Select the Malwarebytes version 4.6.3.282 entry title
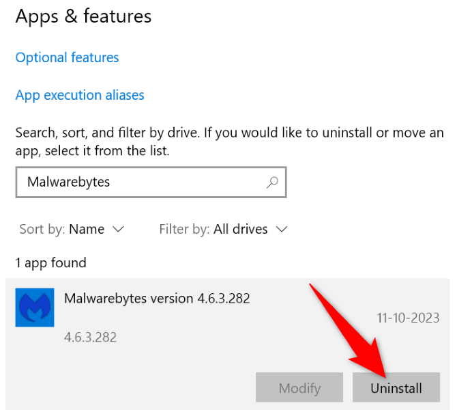The height and width of the screenshot is (410, 457). coord(157,299)
